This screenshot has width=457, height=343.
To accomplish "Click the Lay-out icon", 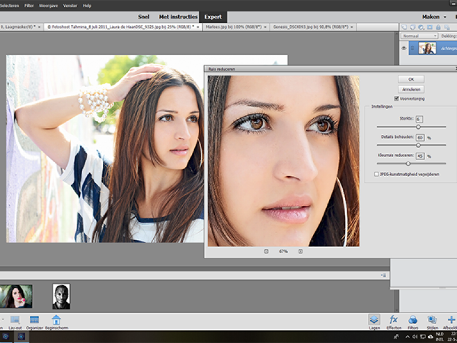I will pos(15,320).
